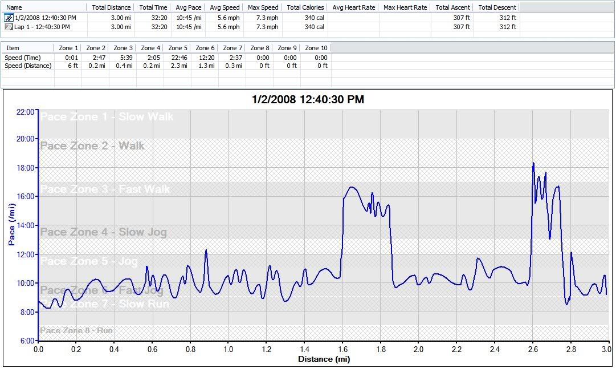
Task: Click the Avg Heart Rate column header
Action: [x=353, y=7]
